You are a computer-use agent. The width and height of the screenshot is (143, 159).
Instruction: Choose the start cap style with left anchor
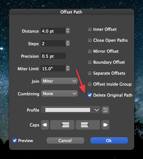(x=62, y=125)
